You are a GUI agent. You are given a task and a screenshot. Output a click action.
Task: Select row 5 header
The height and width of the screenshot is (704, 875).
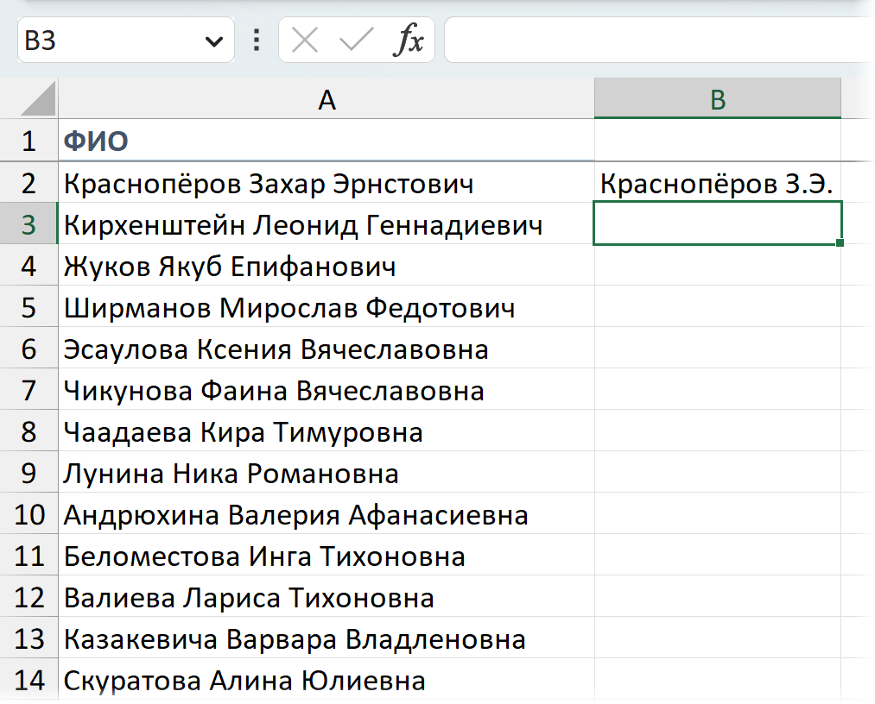29,306
